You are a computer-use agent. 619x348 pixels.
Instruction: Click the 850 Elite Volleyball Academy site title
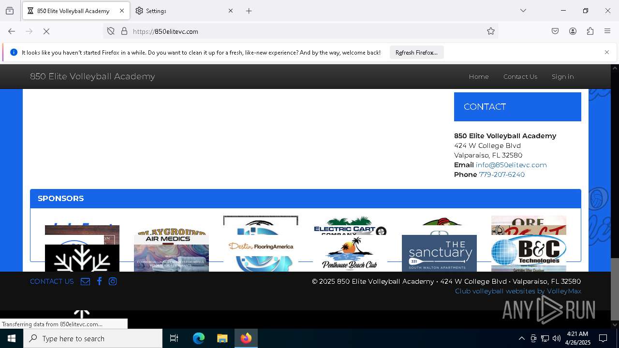(92, 76)
